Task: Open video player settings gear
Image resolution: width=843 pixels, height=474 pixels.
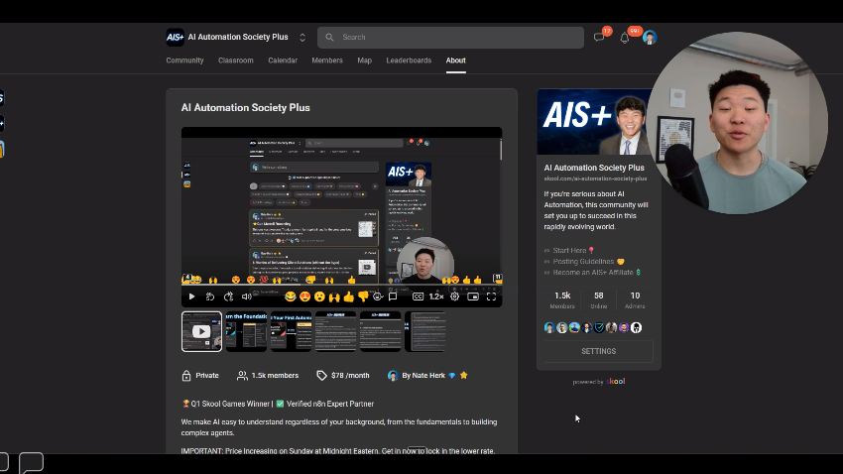Action: tap(455, 296)
